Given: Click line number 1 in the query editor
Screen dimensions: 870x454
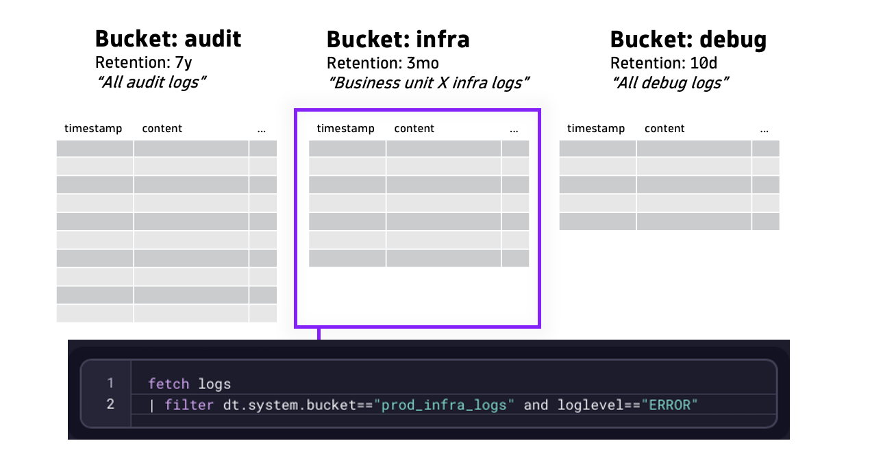Looking at the screenshot, I should coord(110,383).
